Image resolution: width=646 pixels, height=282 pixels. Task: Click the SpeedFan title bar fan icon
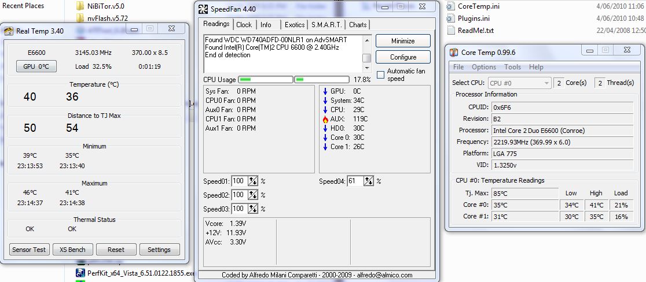[x=203, y=9]
